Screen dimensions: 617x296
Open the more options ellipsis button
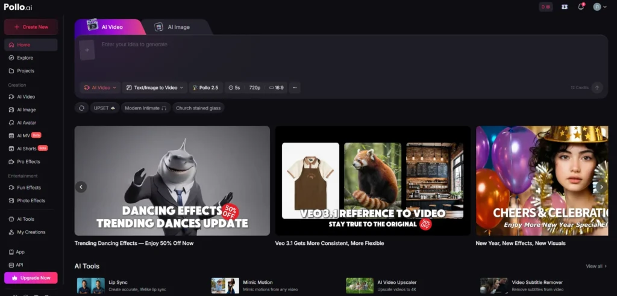[x=295, y=88]
